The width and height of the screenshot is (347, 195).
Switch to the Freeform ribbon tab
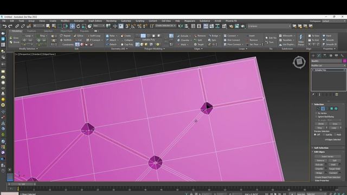[x=31, y=31]
